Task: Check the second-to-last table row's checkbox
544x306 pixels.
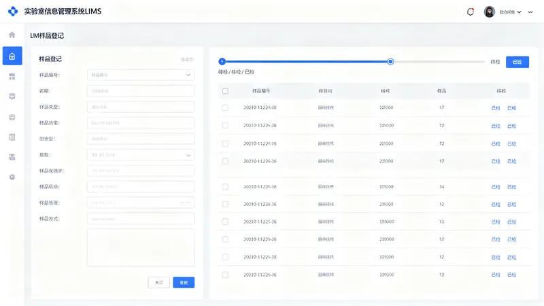Action: pos(225,257)
